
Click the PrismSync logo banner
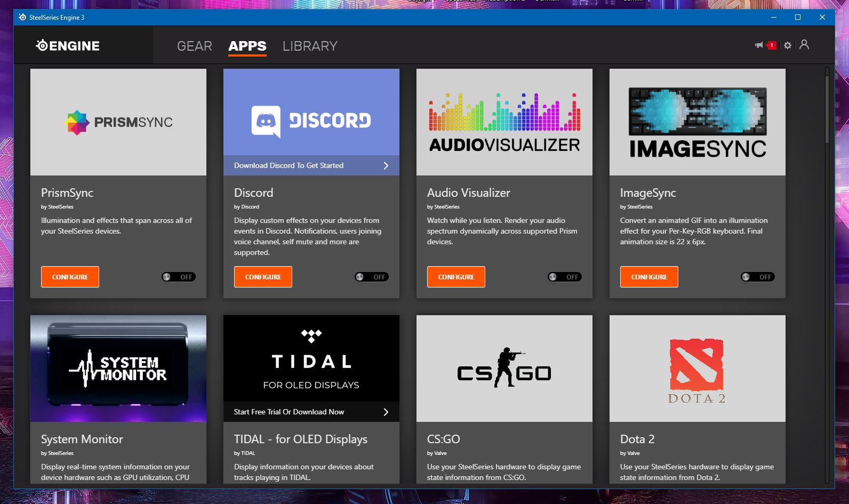(x=118, y=122)
